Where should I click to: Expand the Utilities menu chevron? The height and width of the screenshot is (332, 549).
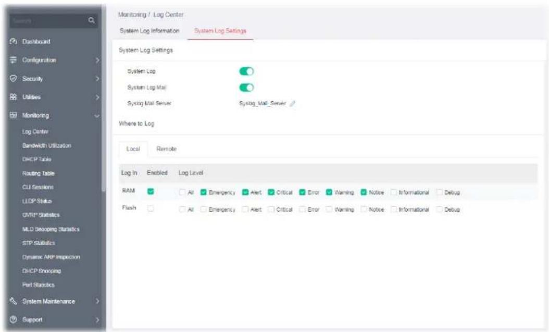(x=97, y=97)
